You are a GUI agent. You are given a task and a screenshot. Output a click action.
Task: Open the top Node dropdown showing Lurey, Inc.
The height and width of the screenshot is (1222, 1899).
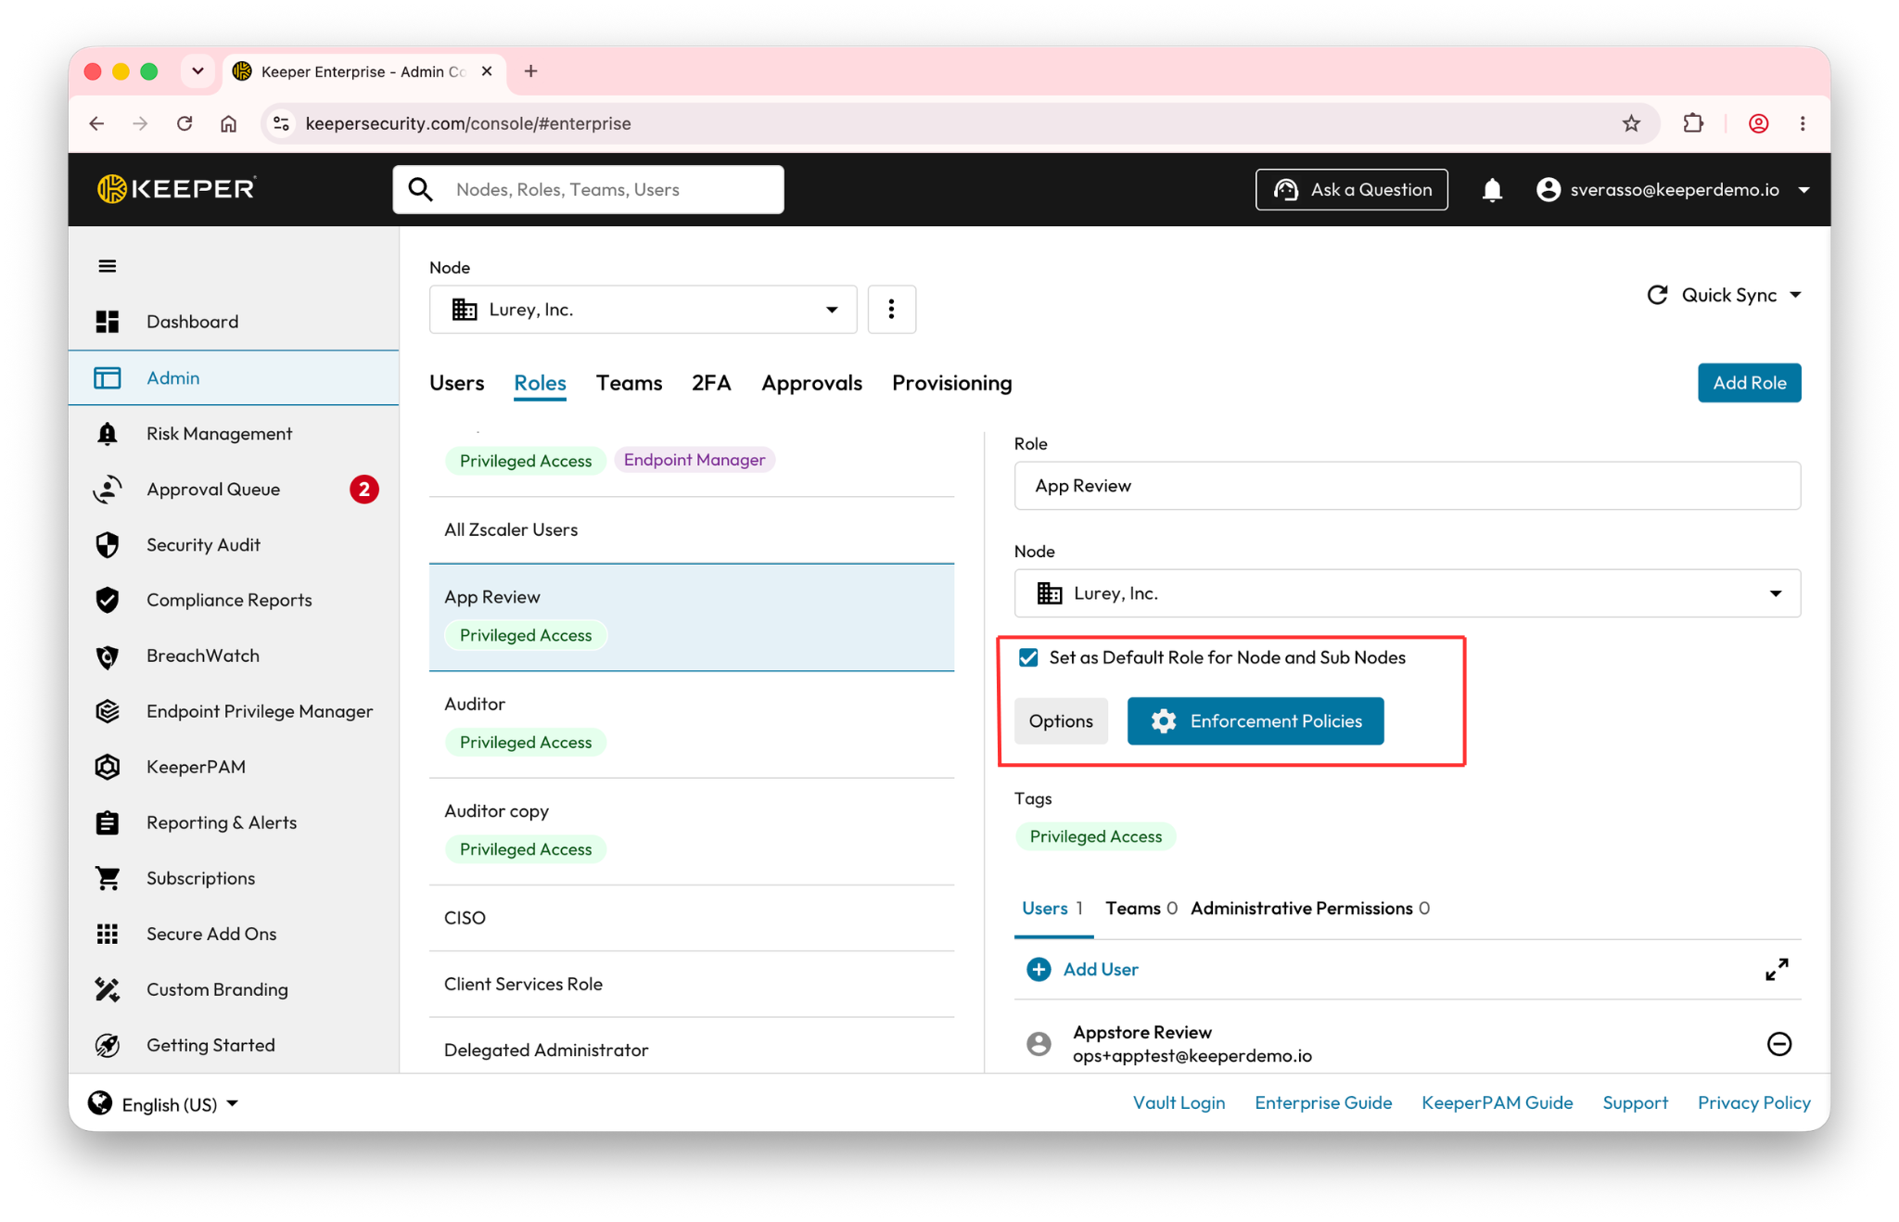tap(643, 309)
